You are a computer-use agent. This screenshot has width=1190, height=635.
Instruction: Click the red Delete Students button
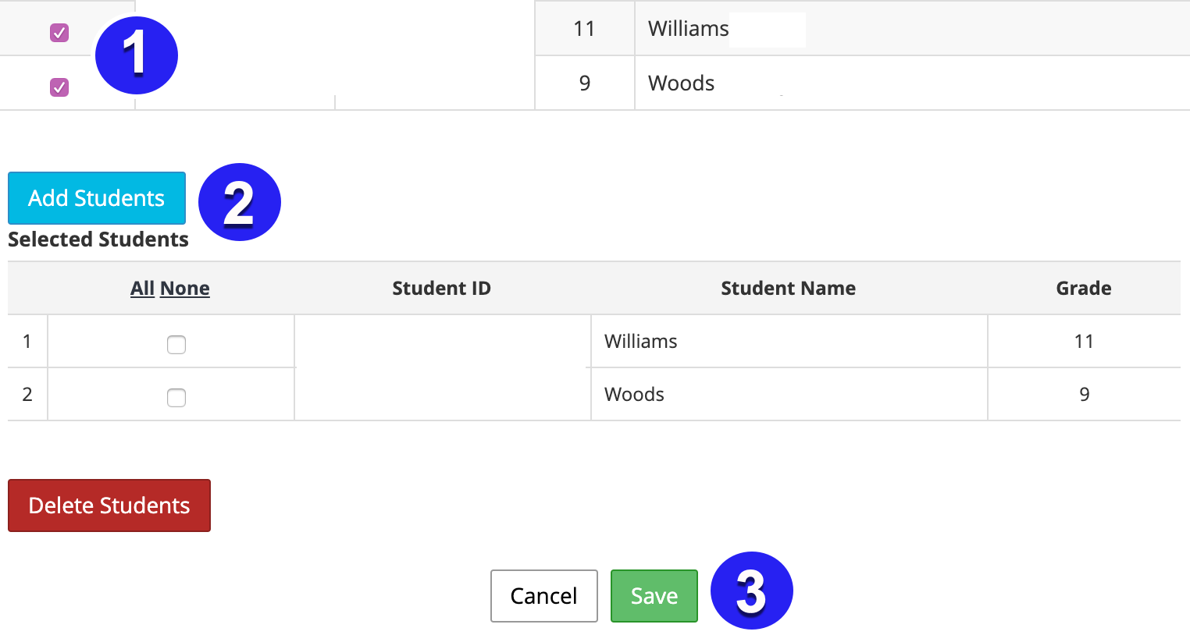pos(109,506)
